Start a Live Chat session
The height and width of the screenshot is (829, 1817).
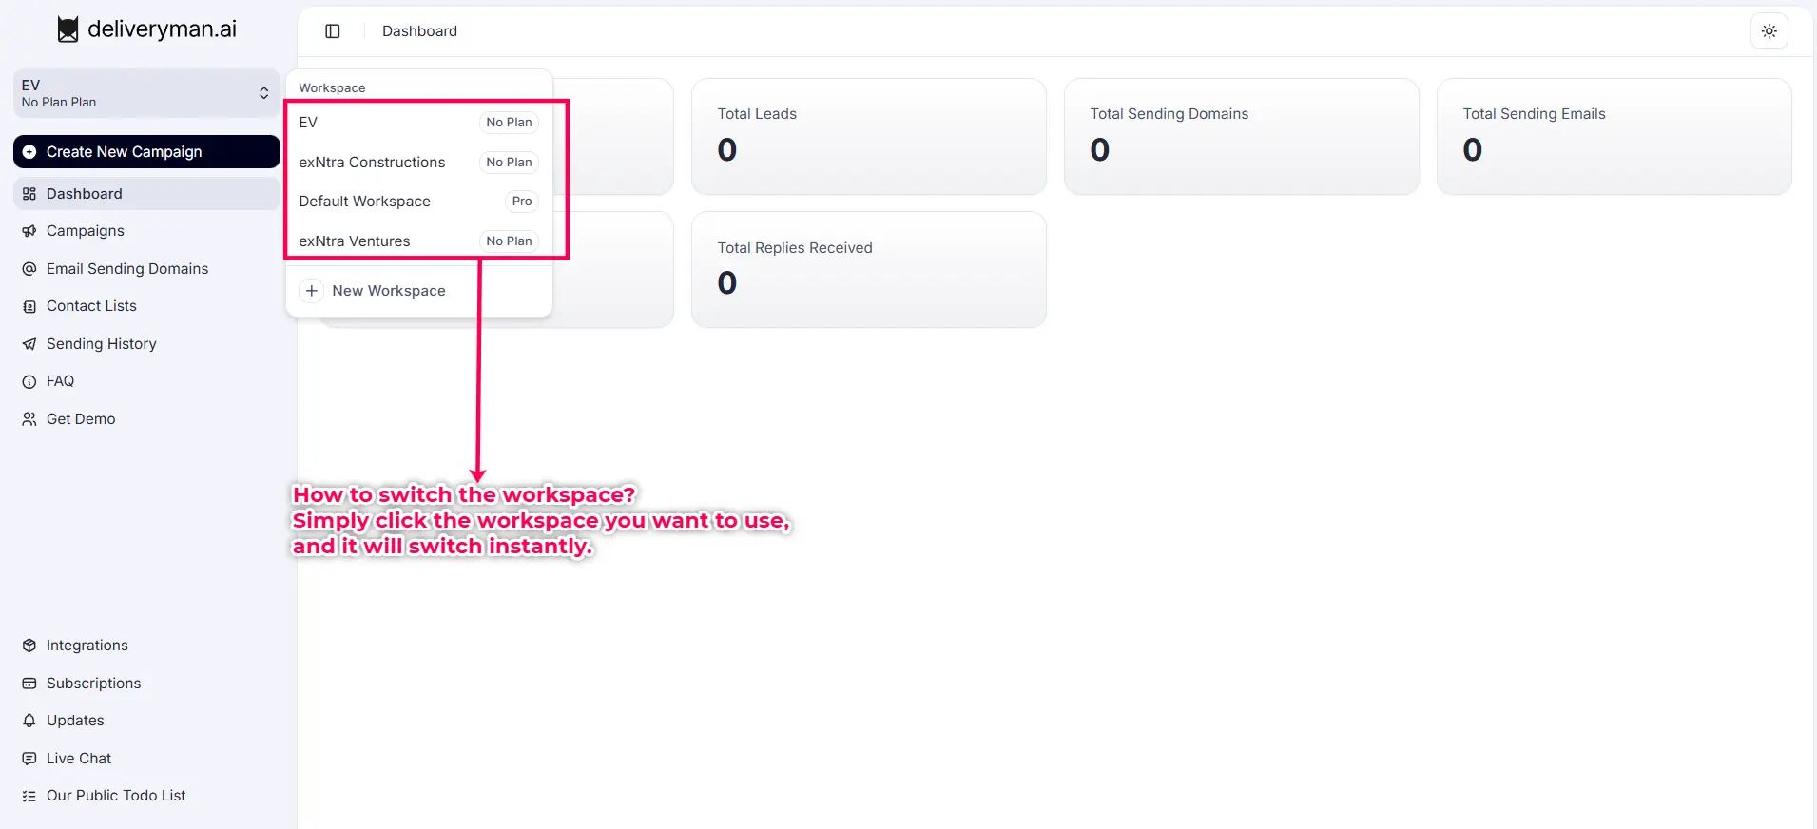click(x=79, y=759)
